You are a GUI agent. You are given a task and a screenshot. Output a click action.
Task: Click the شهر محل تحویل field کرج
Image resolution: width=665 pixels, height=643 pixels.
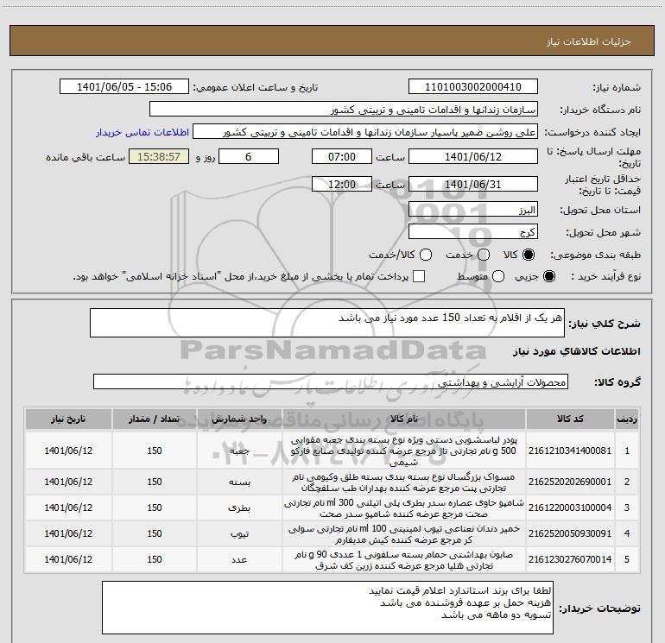pos(473,232)
